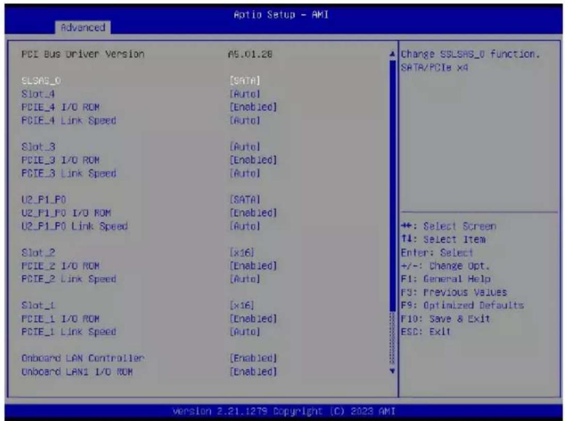Image resolution: width=565 pixels, height=421 pixels.
Task: Toggle PCIE_2 I/O ROM [Enabled] value
Action: [253, 266]
